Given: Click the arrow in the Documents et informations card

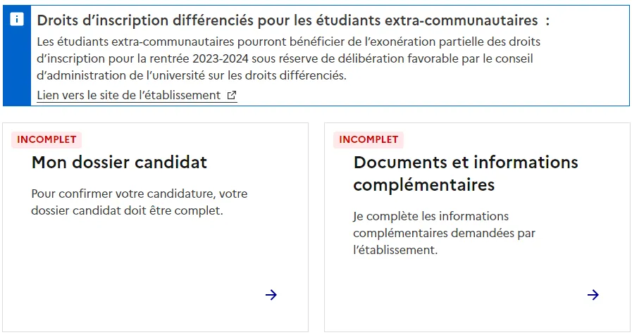Looking at the screenshot, I should pyautogui.click(x=593, y=295).
